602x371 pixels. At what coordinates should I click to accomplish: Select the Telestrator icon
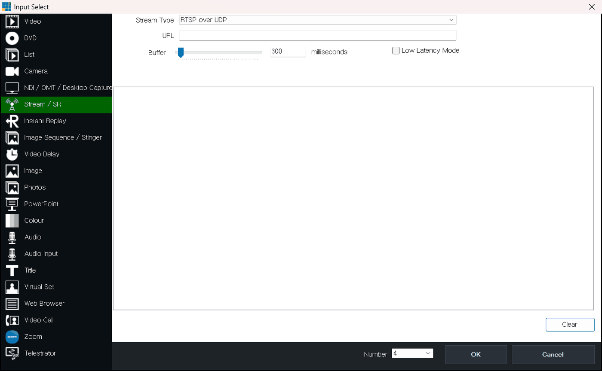pos(12,353)
